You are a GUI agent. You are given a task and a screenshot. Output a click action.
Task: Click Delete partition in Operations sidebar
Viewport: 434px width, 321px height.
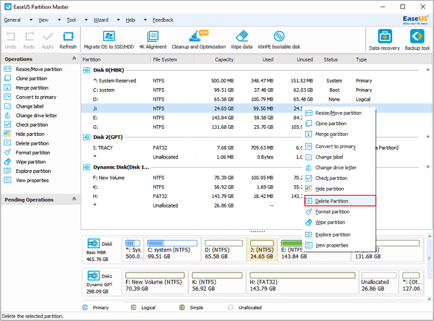(x=27, y=143)
